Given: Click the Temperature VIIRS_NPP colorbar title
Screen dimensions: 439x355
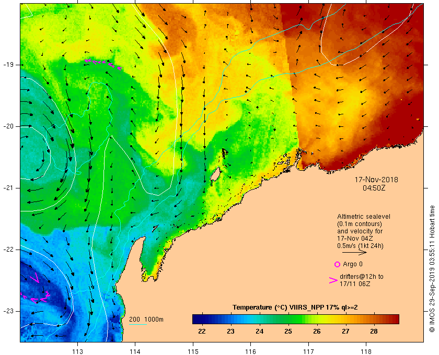Looking at the screenshot, I should [x=295, y=307].
